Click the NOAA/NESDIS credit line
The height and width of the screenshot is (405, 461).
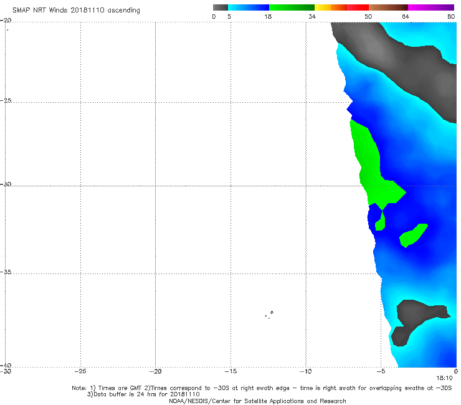tap(257, 401)
